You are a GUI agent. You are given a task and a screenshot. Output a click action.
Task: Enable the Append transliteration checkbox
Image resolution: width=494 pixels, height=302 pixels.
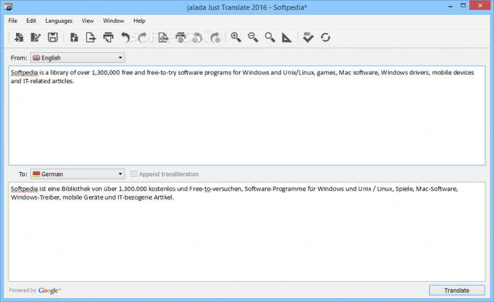coord(133,174)
